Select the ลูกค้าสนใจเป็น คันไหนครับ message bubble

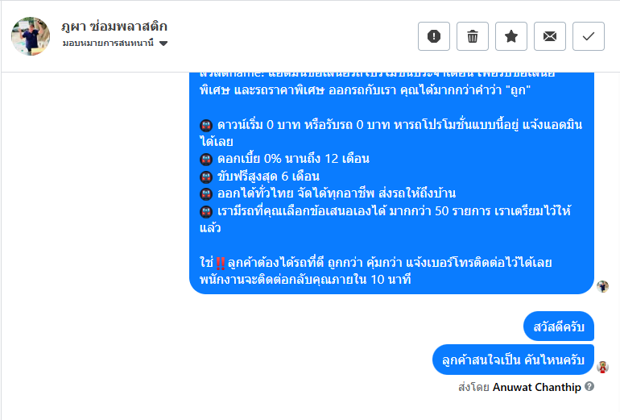(x=514, y=360)
